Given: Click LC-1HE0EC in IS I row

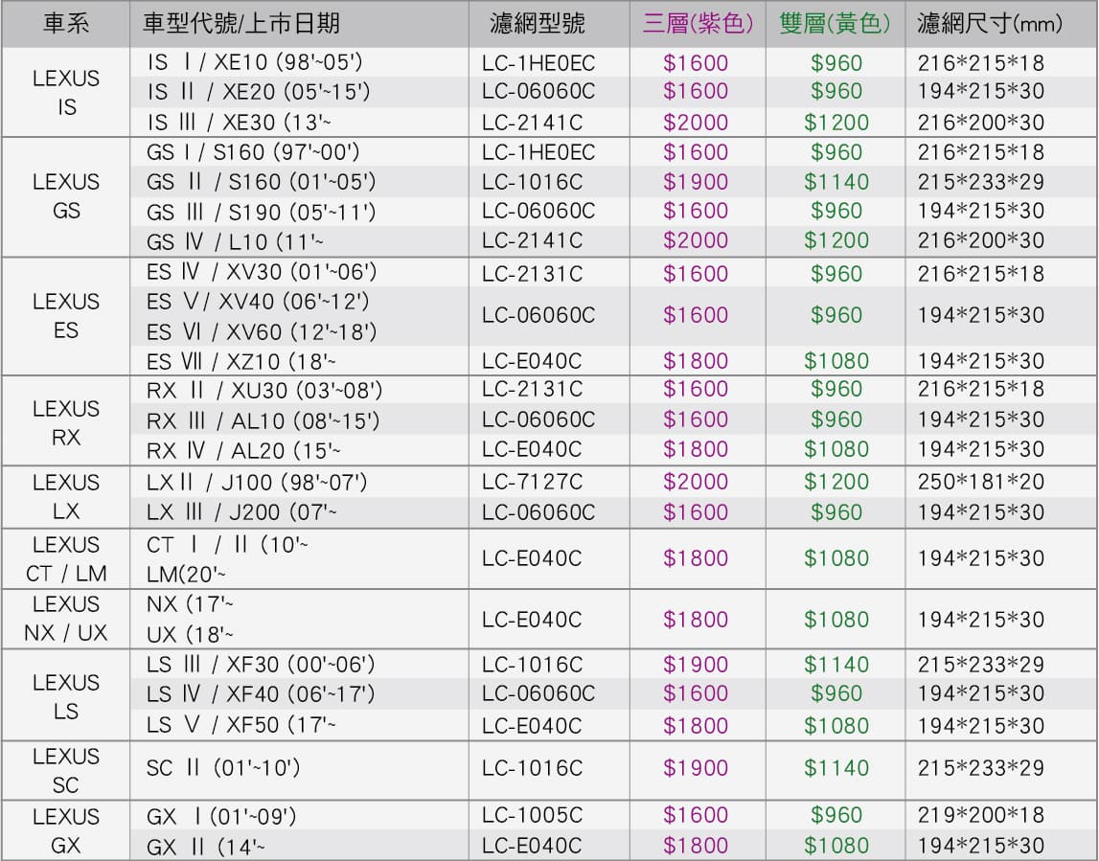Looking at the screenshot, I should [x=538, y=63].
